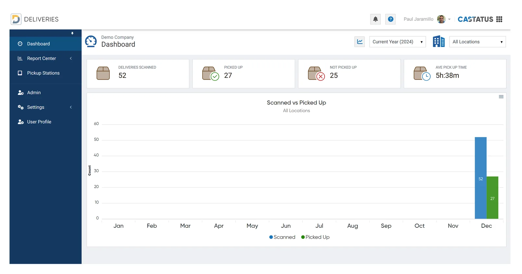522x274 pixels.
Task: Open the chart hamburger menu
Action: tap(501, 97)
